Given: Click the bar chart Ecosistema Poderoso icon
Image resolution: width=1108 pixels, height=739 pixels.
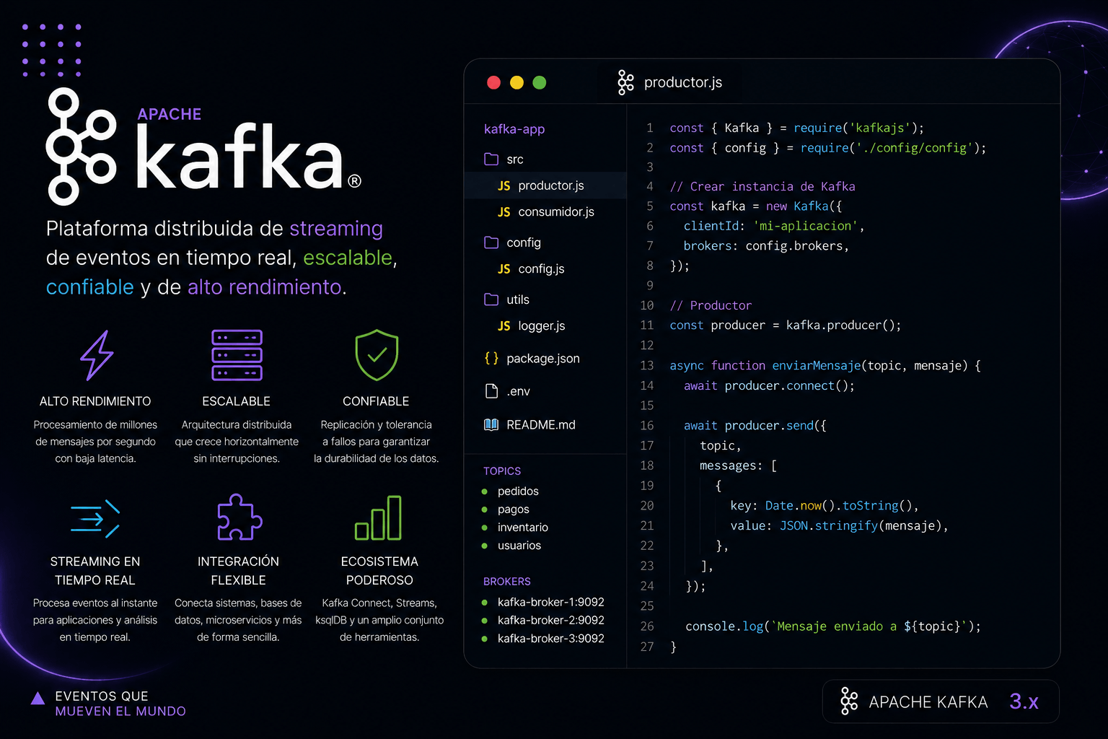Looking at the screenshot, I should 378,517.
